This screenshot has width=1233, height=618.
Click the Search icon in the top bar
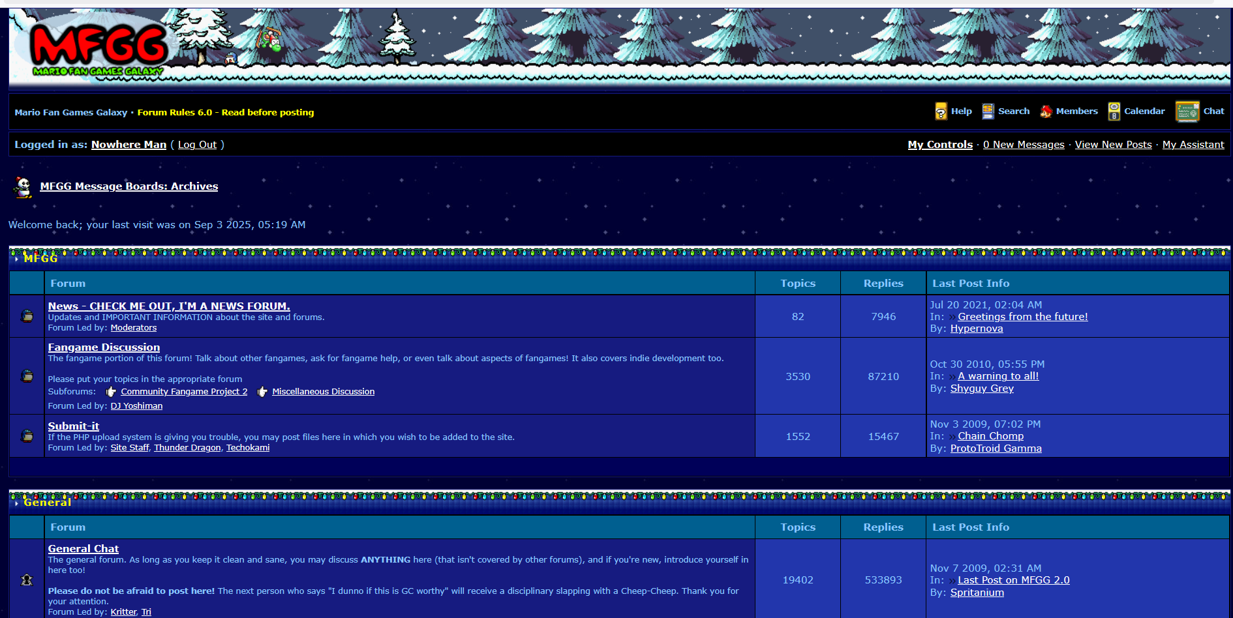pyautogui.click(x=988, y=111)
